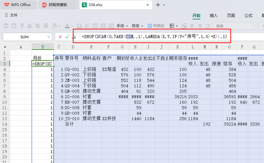Sort ascending with the A-Z icon
264x163 pixels.
[30, 26]
